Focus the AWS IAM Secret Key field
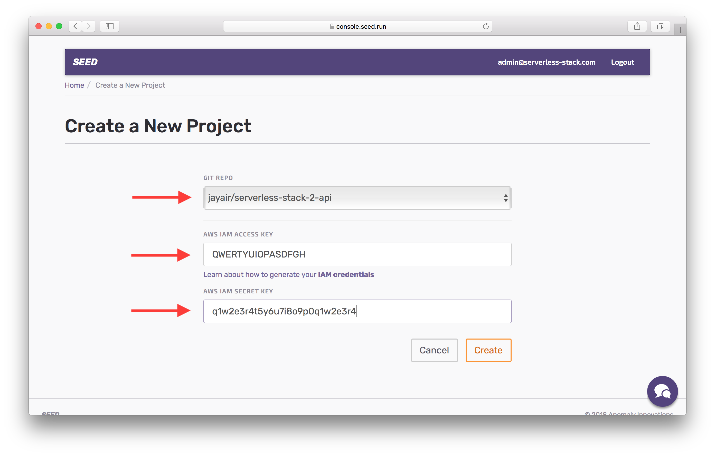Screen dimensions: 715x456 (357, 311)
